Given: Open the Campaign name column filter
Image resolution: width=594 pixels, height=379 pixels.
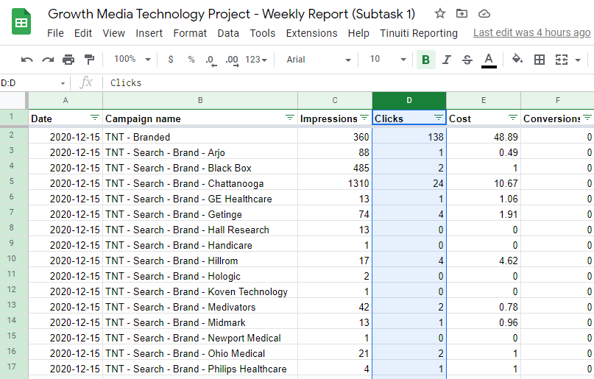Looking at the screenshot, I should click(290, 118).
